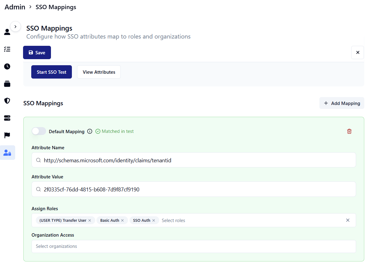Expand the sidebar with chevron arrow
Image resolution: width=367 pixels, height=263 pixels.
point(15,27)
